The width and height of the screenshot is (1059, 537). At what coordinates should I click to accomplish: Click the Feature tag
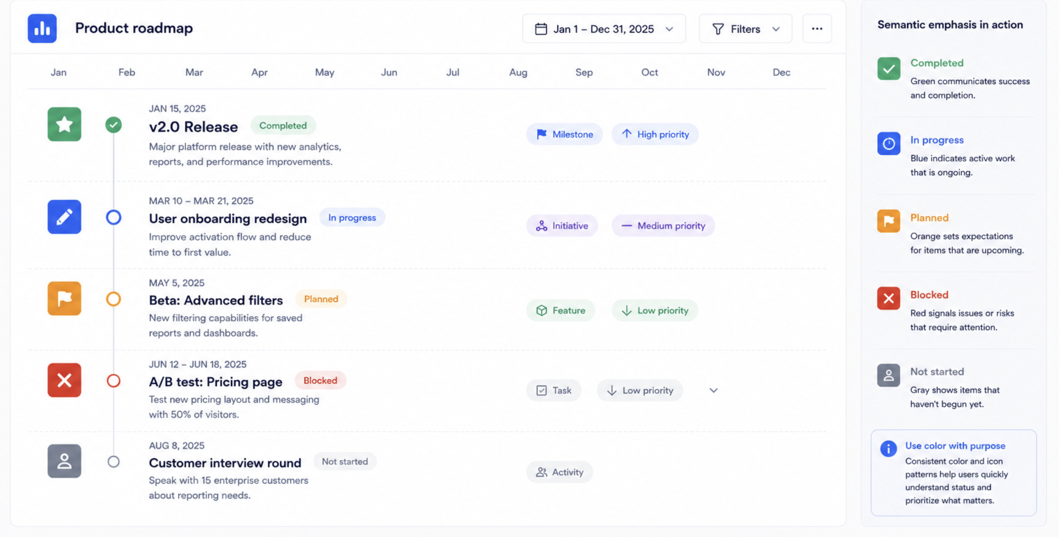coord(560,311)
